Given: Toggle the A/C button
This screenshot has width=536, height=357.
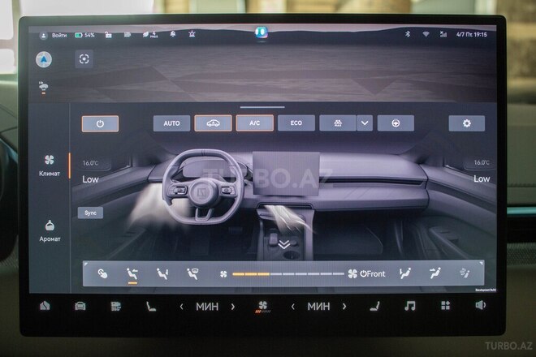Looking at the screenshot, I should click(x=255, y=123).
